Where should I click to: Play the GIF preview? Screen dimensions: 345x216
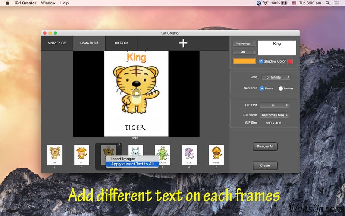pos(136,93)
